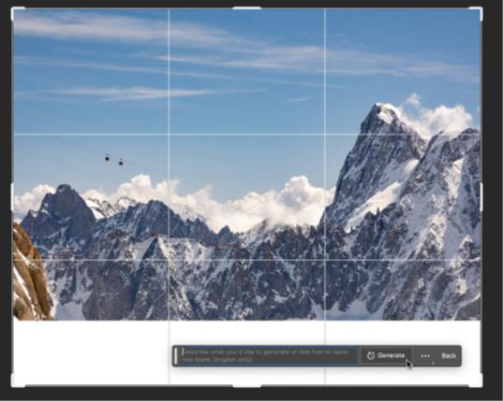Click the bottom-center crop edge handle
Screen dimensions: 503x401
(x=246, y=386)
